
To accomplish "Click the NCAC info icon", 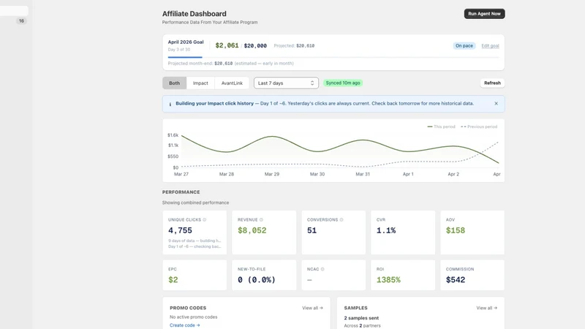I will tap(322, 269).
